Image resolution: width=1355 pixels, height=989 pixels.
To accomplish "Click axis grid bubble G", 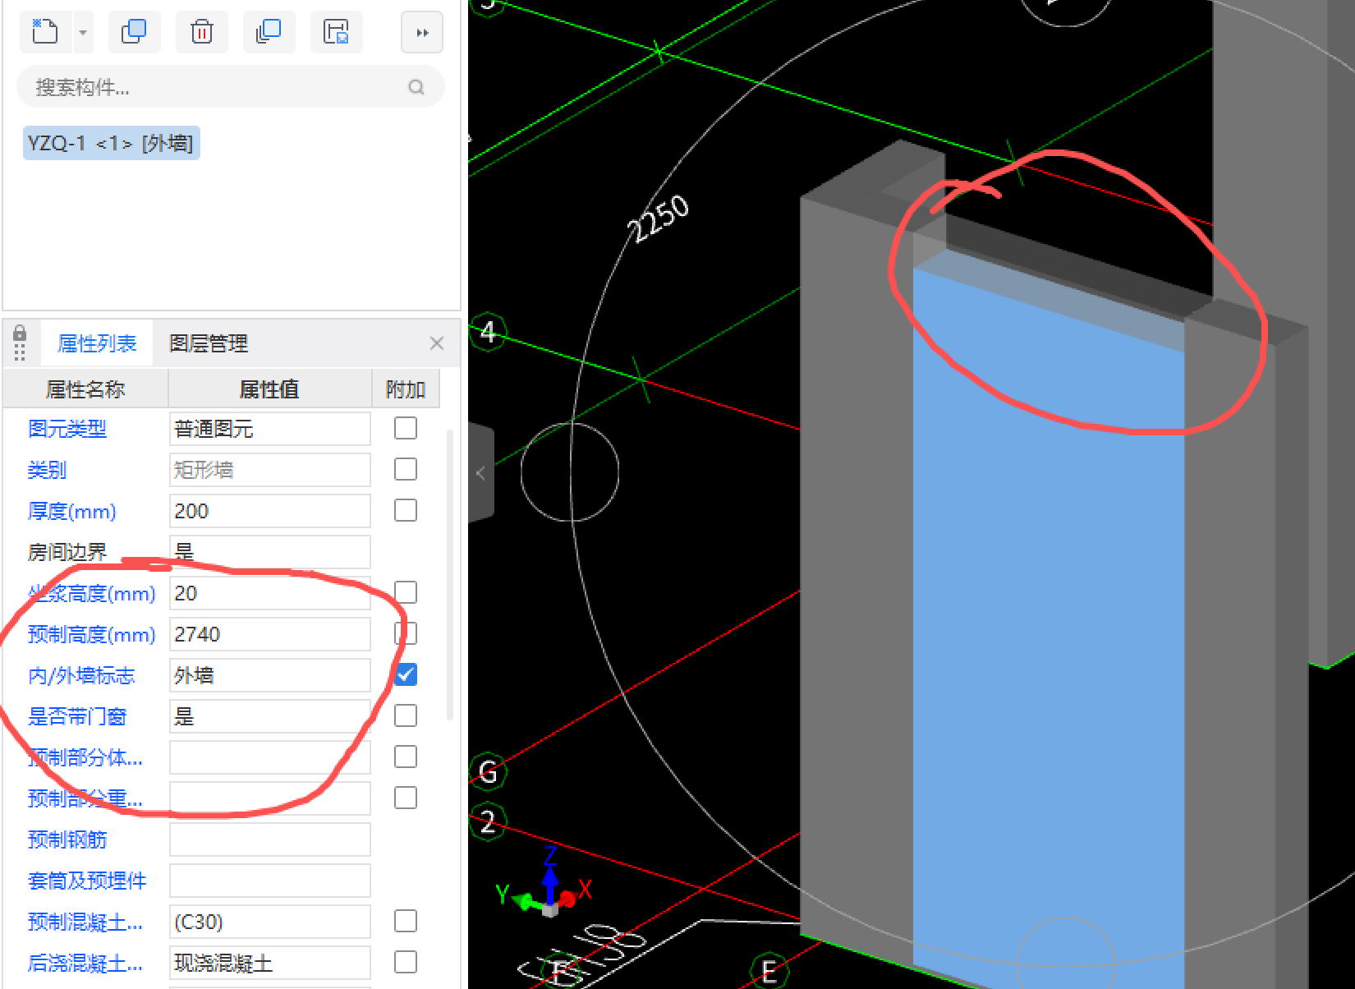I will pyautogui.click(x=488, y=772).
